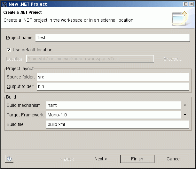Select the Output folder input field
This screenshot has width=196, height=169.
tap(114, 86)
